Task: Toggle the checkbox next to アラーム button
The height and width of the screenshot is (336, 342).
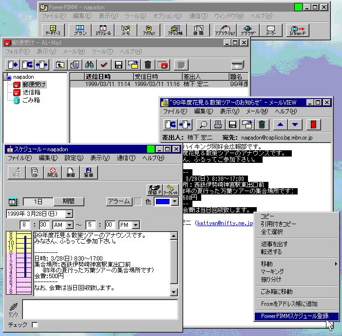Action: click(x=138, y=201)
